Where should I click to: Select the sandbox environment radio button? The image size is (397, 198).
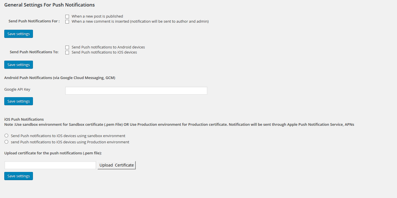pyautogui.click(x=6, y=136)
